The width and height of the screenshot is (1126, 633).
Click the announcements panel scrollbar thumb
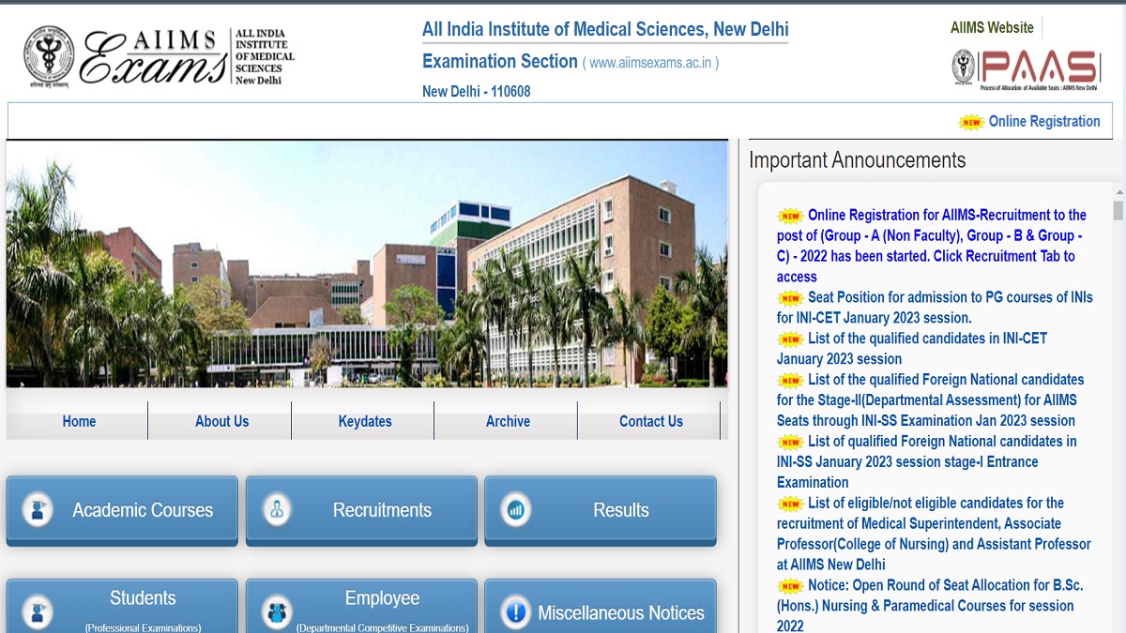point(1118,210)
